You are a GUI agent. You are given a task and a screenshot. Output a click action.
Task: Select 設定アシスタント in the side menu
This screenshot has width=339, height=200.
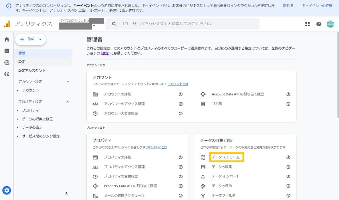pos(32,71)
